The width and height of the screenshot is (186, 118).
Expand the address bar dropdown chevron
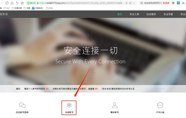coord(134,3)
